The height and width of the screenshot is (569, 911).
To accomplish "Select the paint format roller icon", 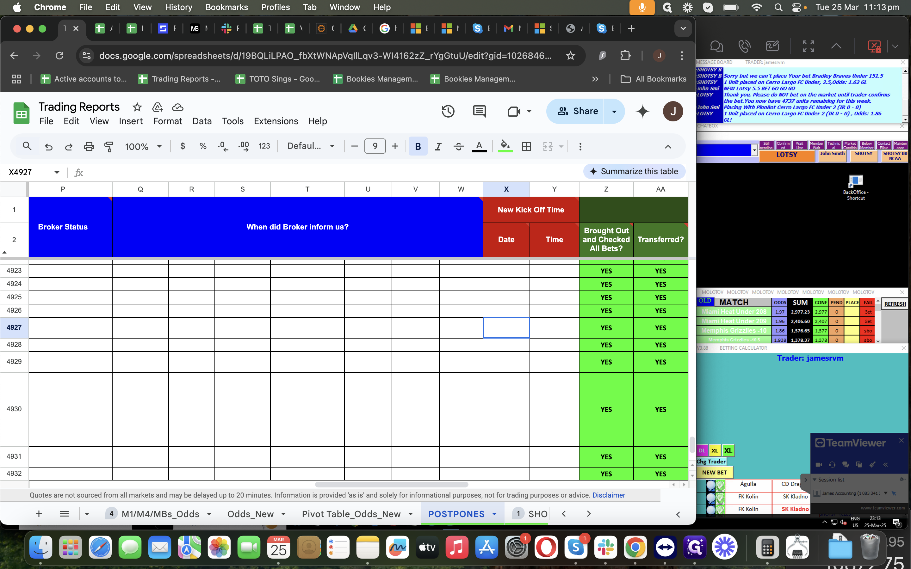I will pyautogui.click(x=109, y=146).
